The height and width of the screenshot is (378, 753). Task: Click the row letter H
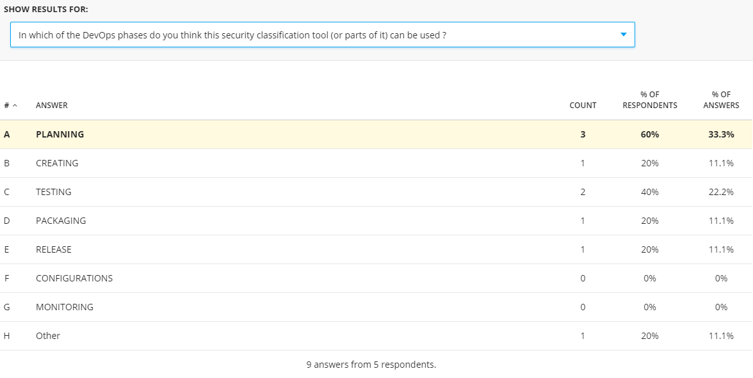coord(7,336)
